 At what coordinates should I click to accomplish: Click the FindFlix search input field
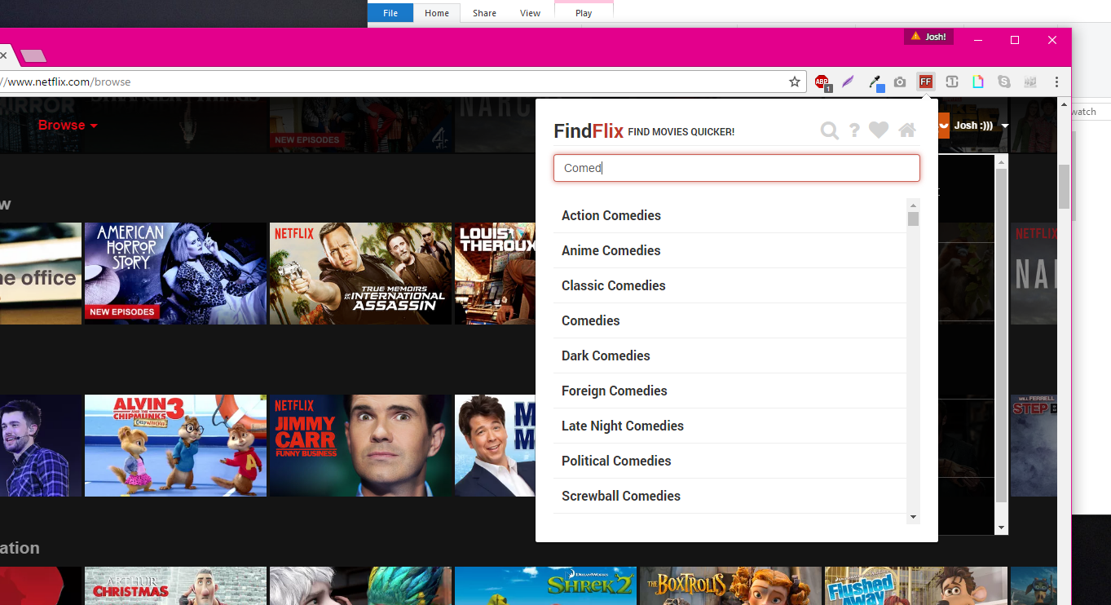pos(737,168)
